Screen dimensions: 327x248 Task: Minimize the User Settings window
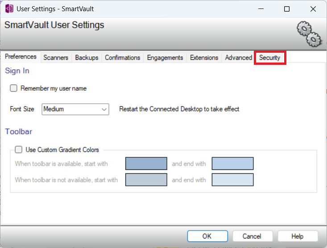point(261,9)
